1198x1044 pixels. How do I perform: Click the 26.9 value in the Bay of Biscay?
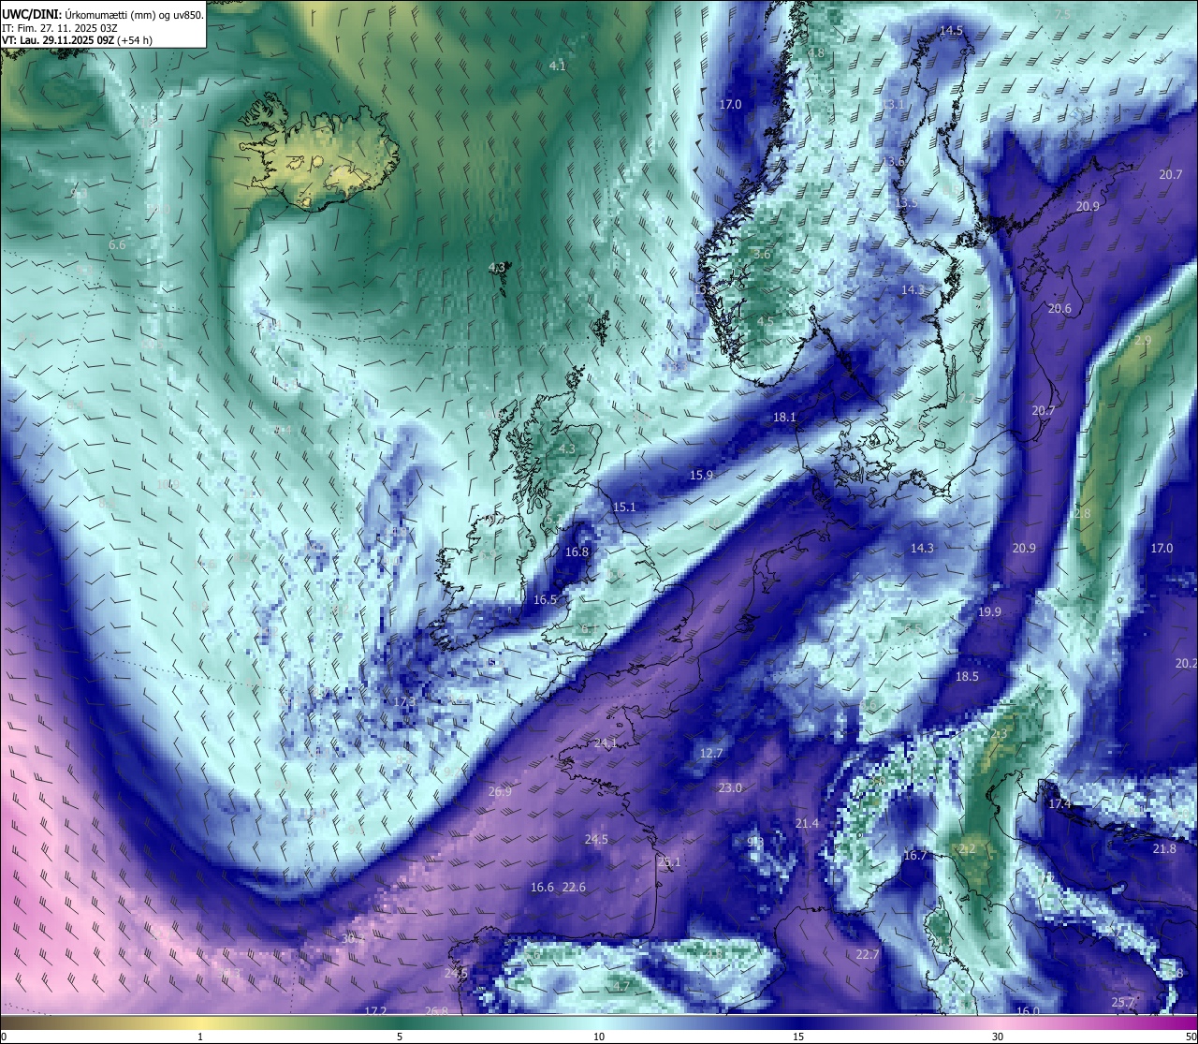500,792
